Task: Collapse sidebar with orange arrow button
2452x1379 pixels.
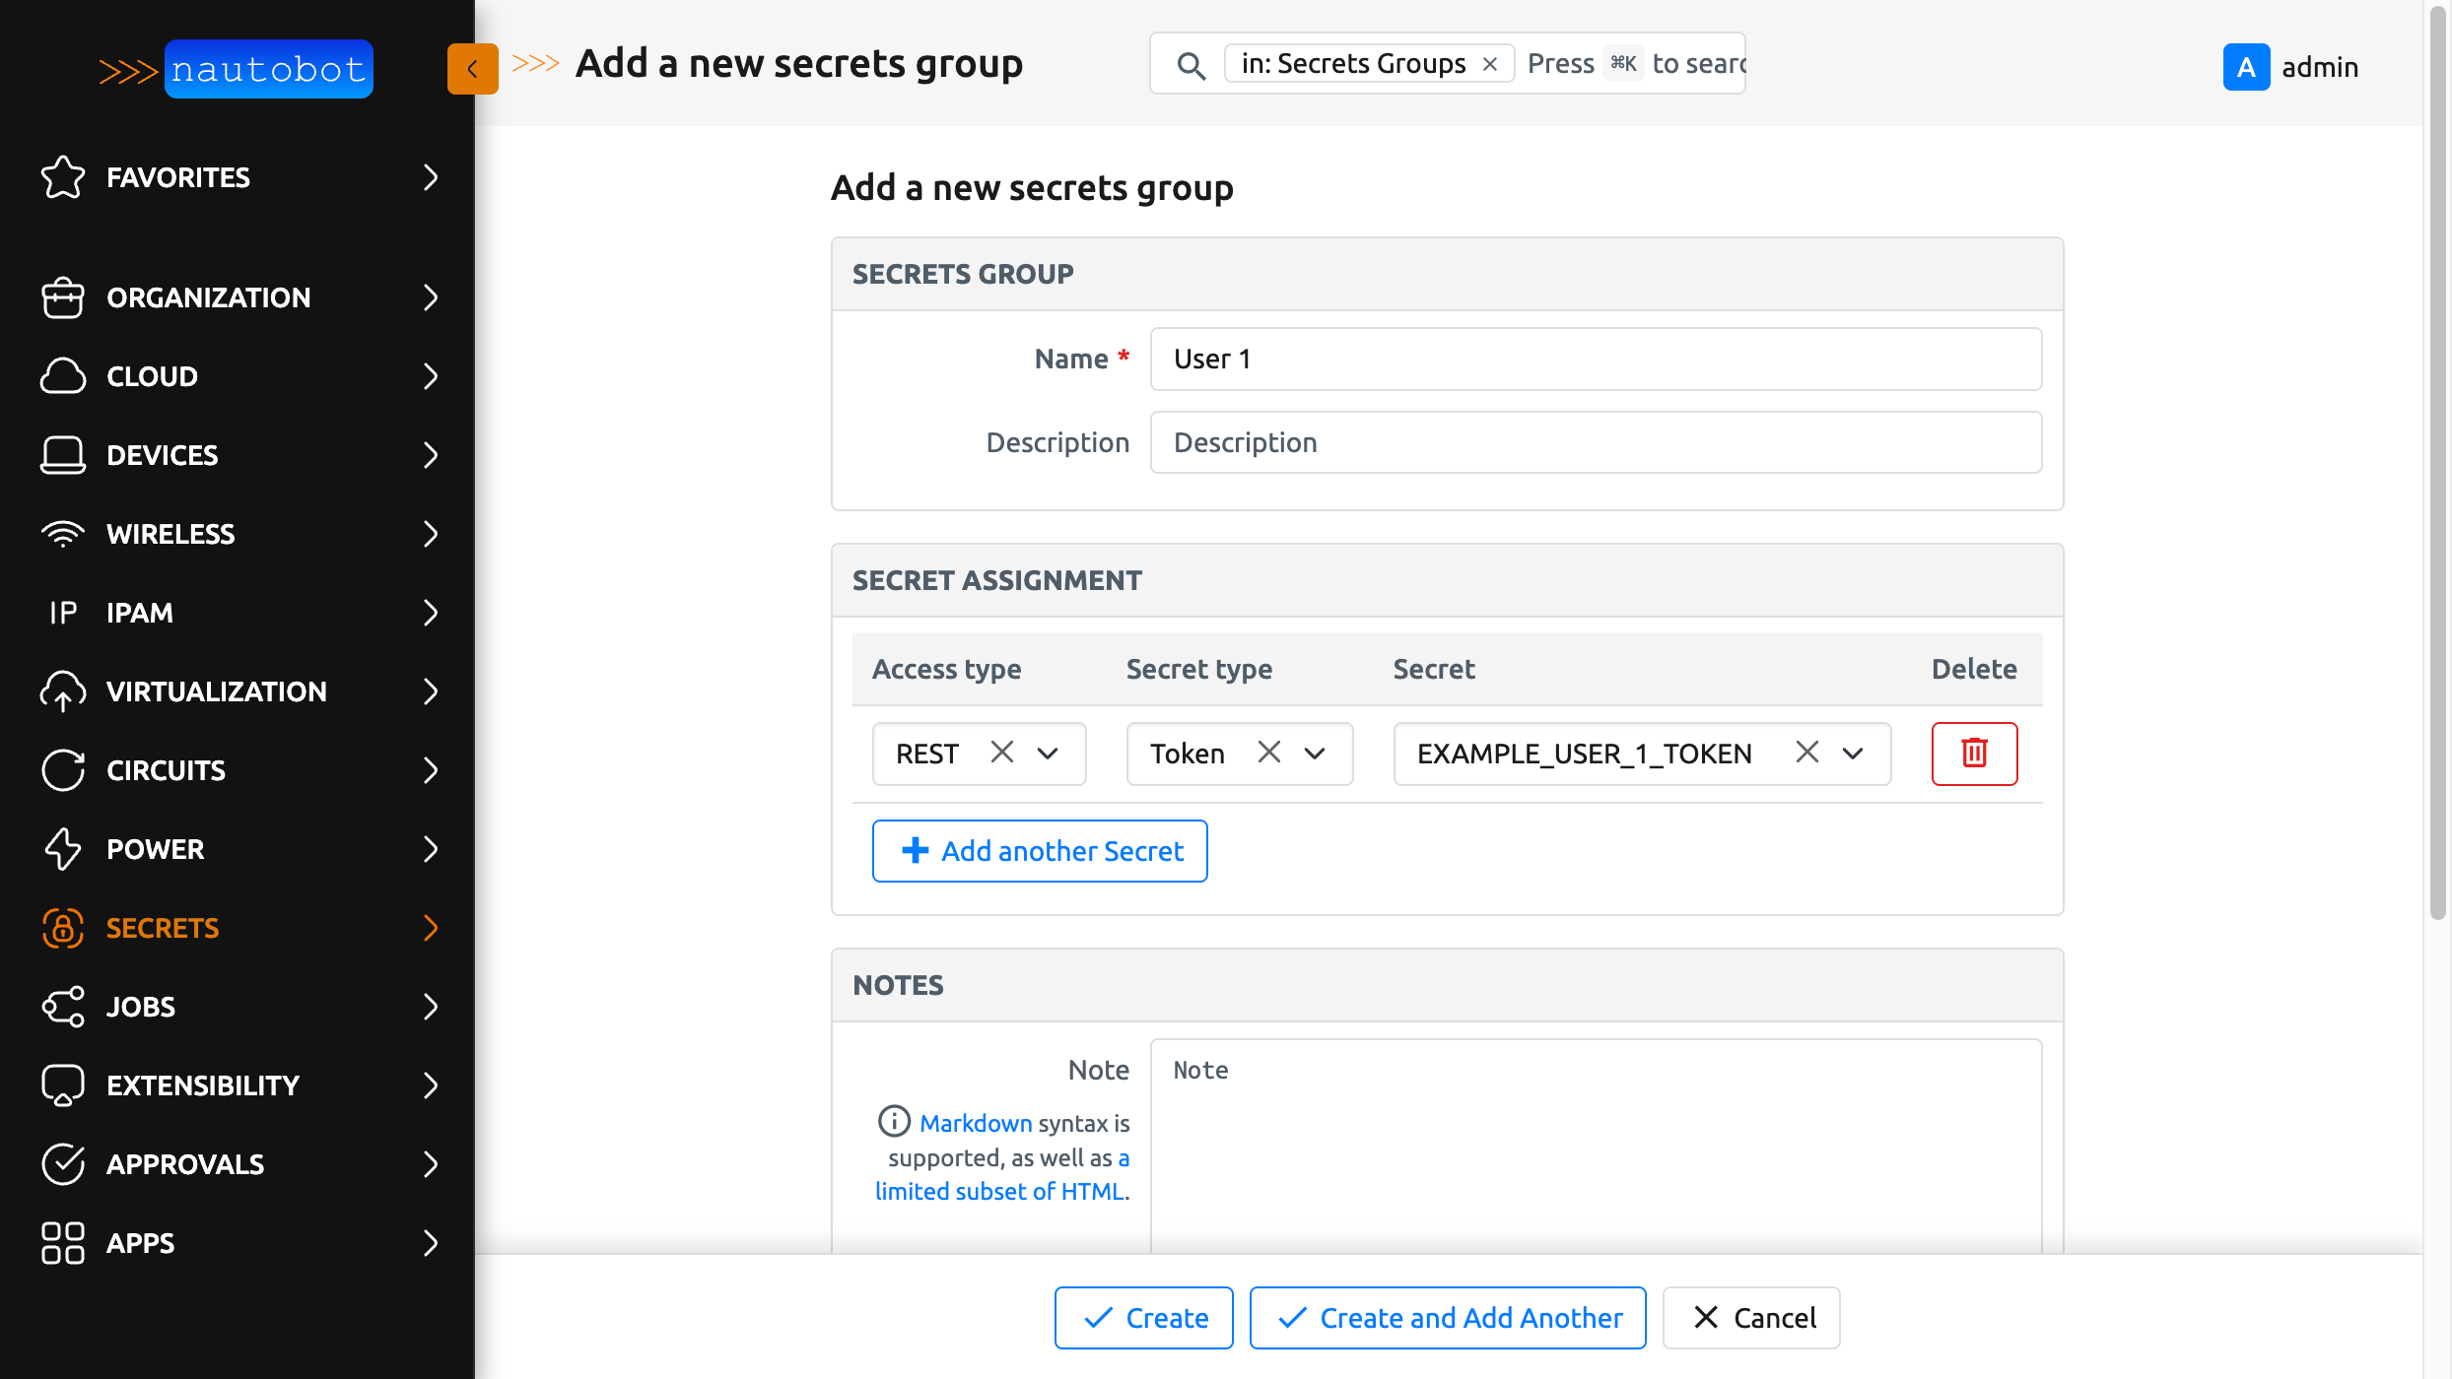Action: click(472, 69)
